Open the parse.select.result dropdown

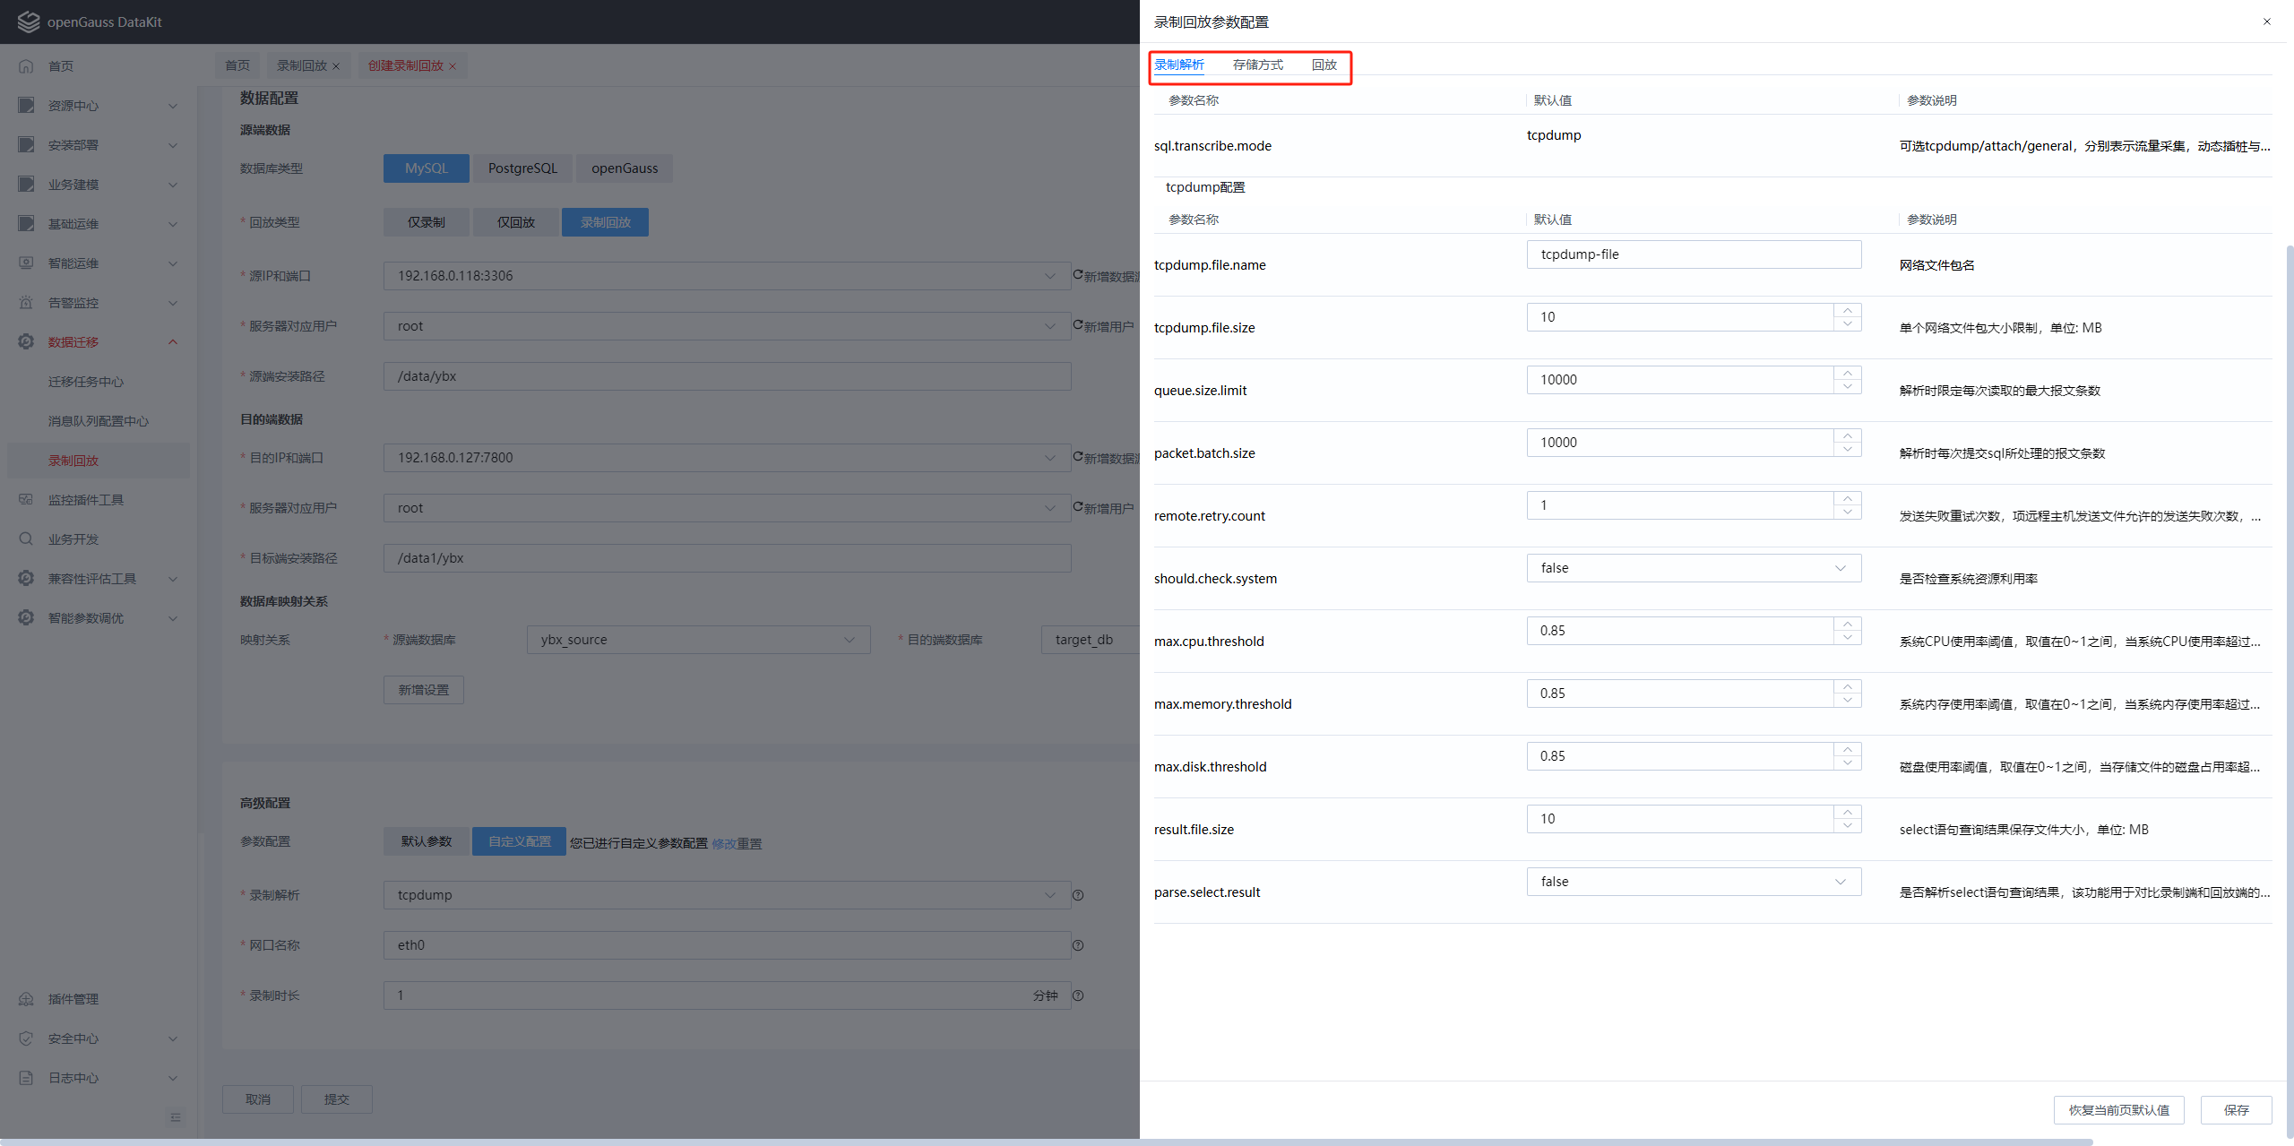click(1693, 882)
